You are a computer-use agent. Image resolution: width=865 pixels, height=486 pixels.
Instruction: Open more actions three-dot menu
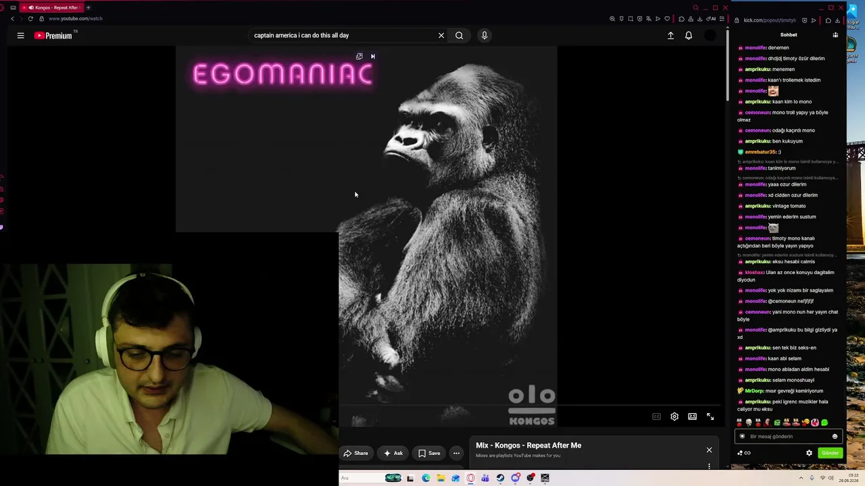457,453
